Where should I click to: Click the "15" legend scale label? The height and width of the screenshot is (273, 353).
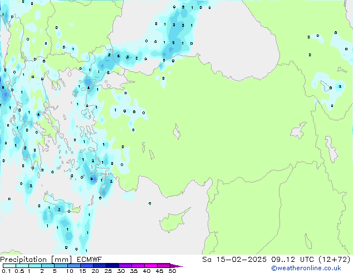pyautogui.click(x=82, y=271)
